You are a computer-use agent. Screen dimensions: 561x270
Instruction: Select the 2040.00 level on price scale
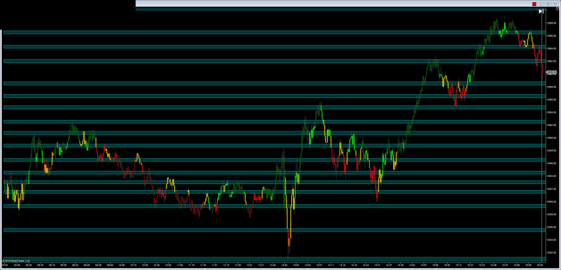coord(552,202)
